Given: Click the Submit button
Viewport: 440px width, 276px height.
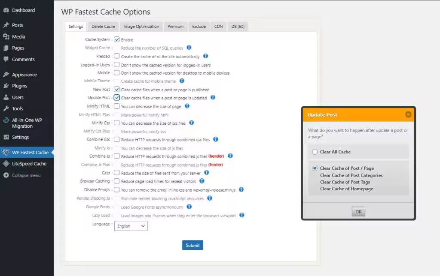Looking at the screenshot, I should 192,245.
